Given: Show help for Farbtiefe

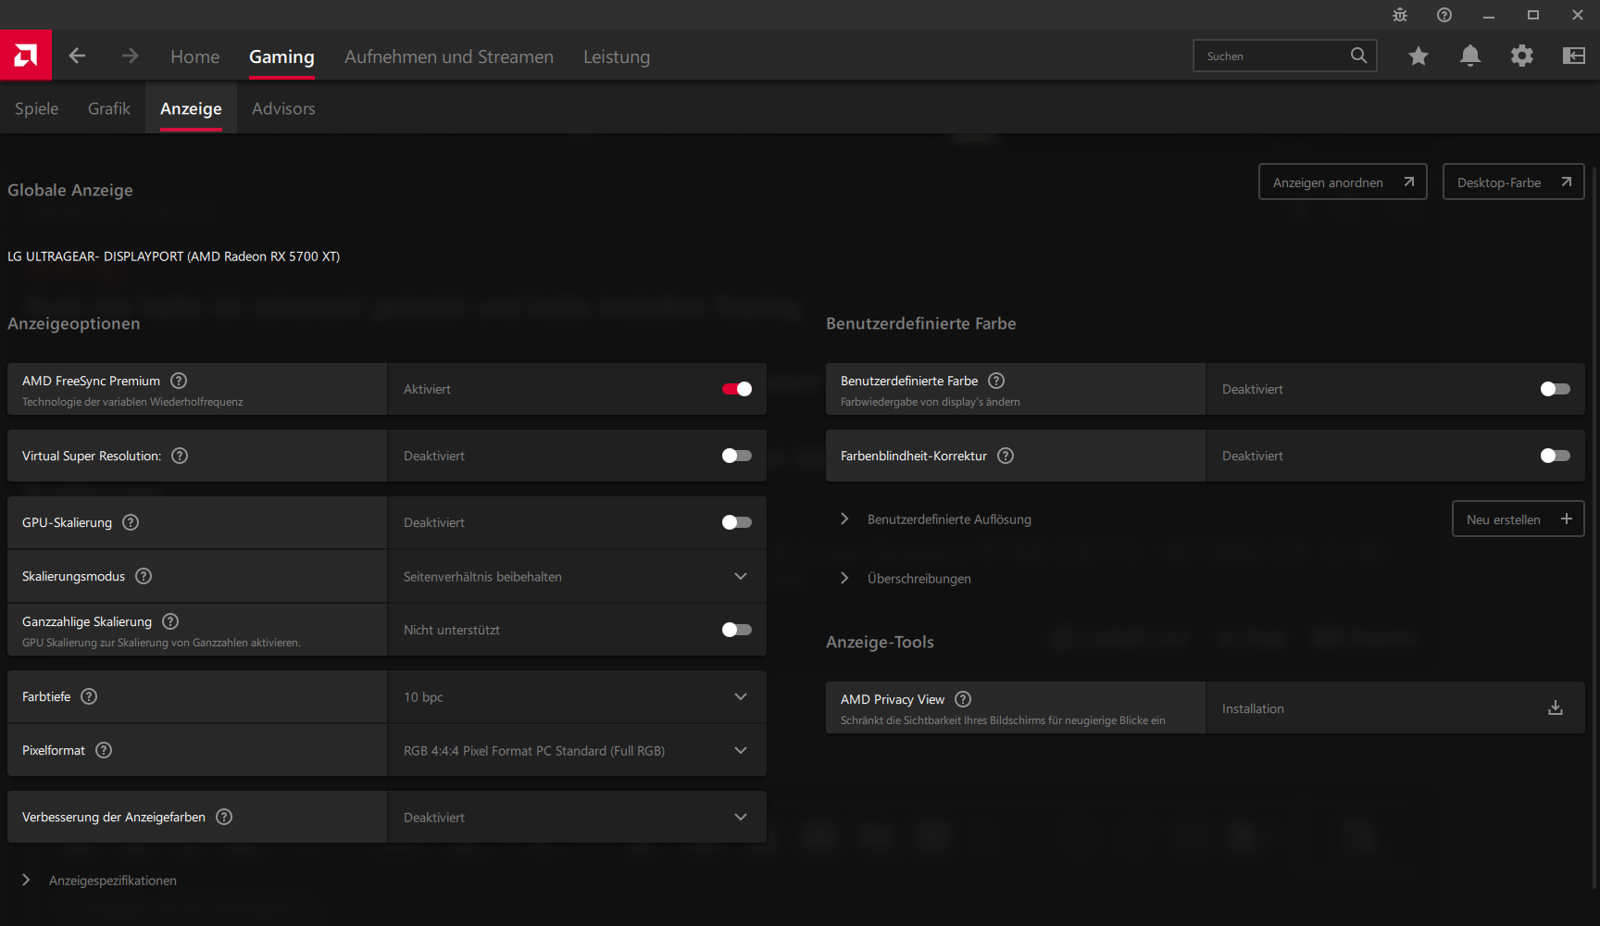Looking at the screenshot, I should (89, 696).
